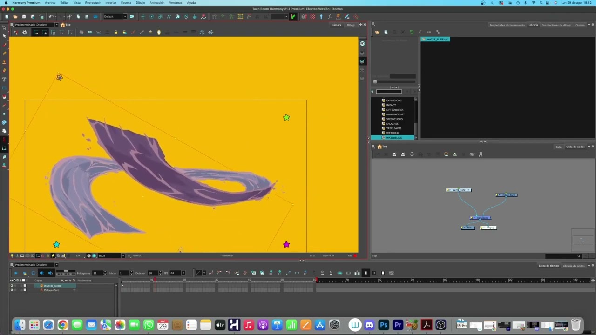
Task: Click the yellow lock icon in the camera toolbar
Action: 115,33
